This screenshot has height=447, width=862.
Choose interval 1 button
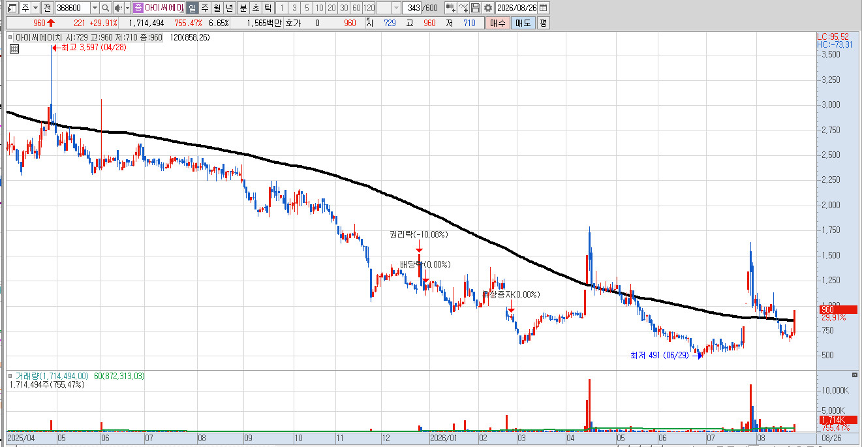tap(281, 8)
